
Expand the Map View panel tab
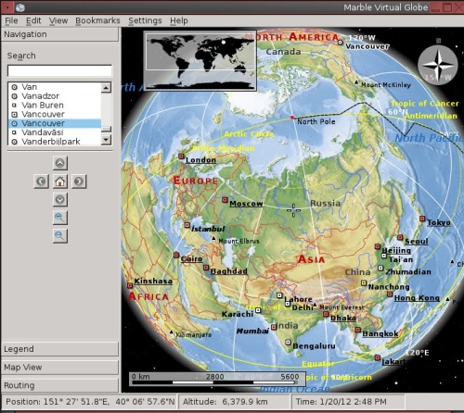(59, 368)
